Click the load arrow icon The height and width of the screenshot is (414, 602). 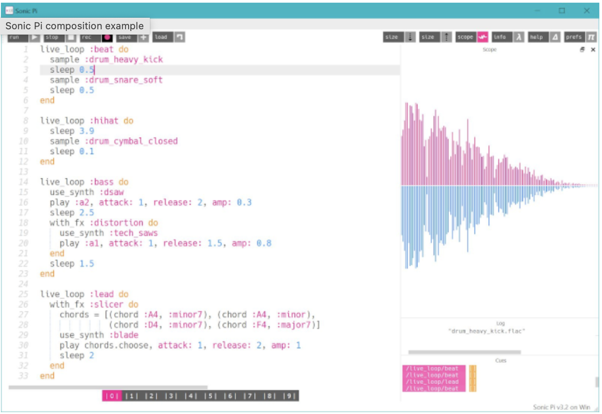coord(180,38)
